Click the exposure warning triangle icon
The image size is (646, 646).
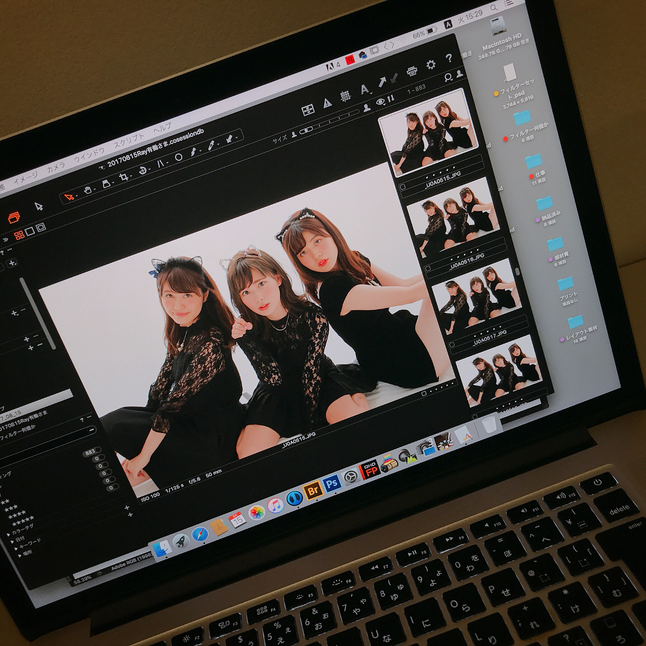tap(327, 103)
